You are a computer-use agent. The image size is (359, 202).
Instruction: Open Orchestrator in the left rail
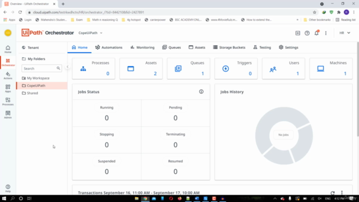(x=8, y=62)
